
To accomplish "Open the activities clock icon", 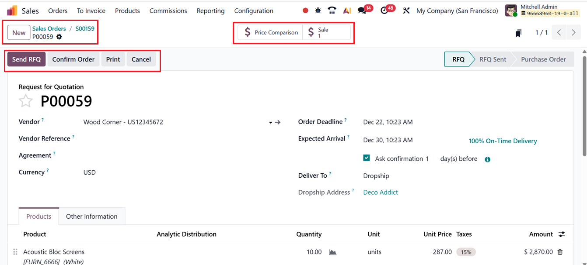I will [x=384, y=10].
